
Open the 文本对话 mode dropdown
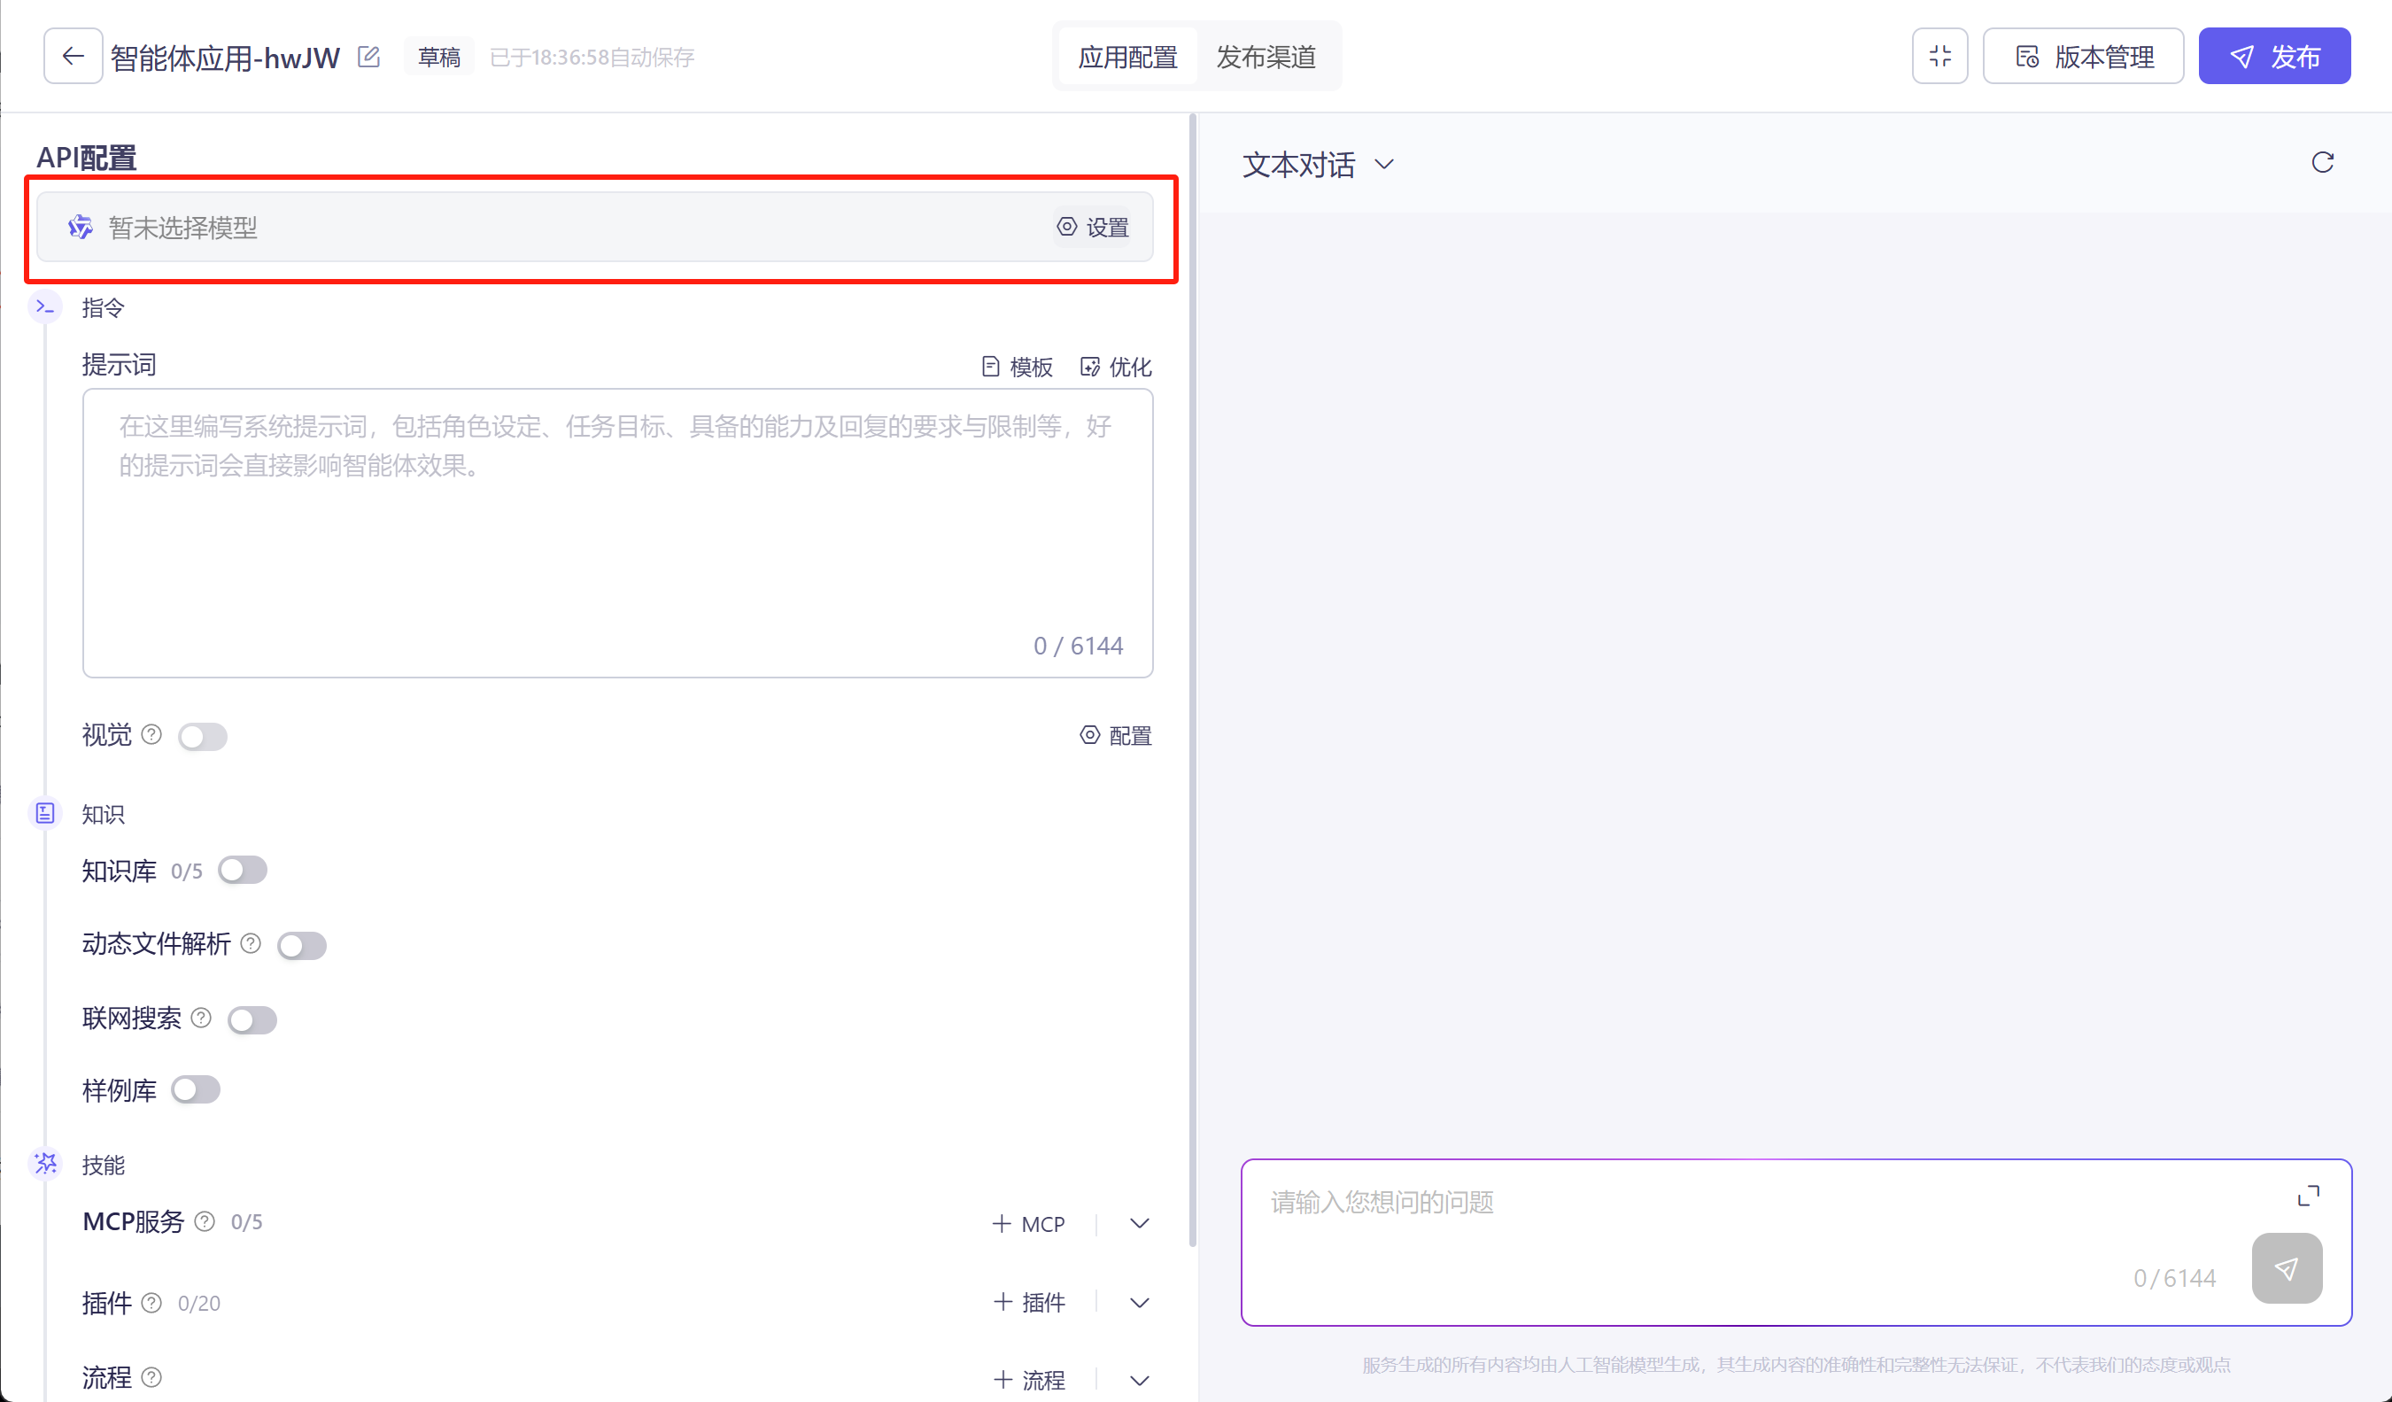pos(1319,164)
